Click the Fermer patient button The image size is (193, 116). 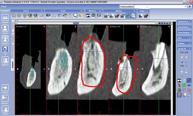[x=127, y=7]
